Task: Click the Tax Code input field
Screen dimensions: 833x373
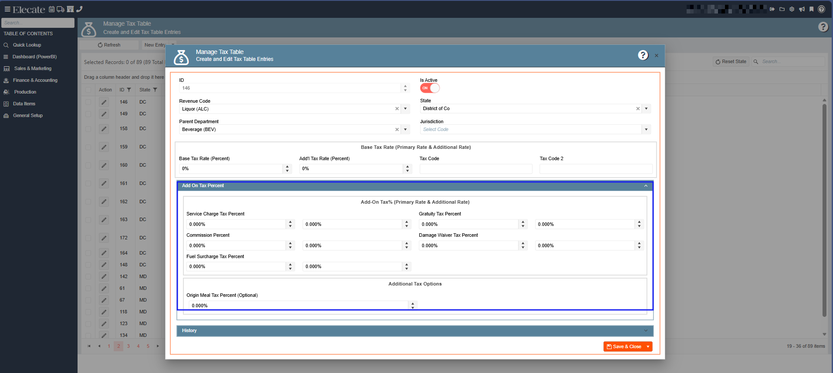Action: click(x=475, y=169)
